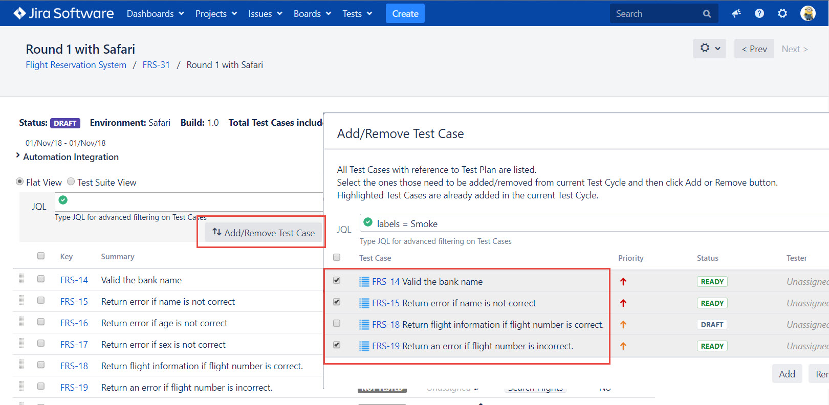This screenshot has height=405, width=829.
Task: Open FRS-16 link in left table
Action: pos(74,323)
